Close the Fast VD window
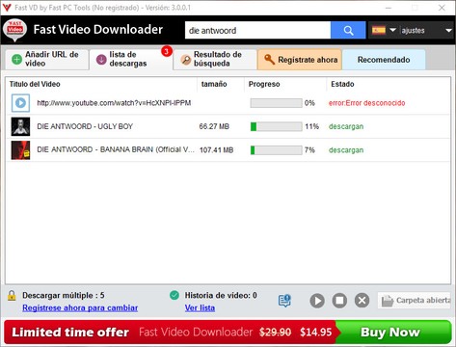Image resolution: width=456 pixels, height=347 pixels. click(x=442, y=8)
